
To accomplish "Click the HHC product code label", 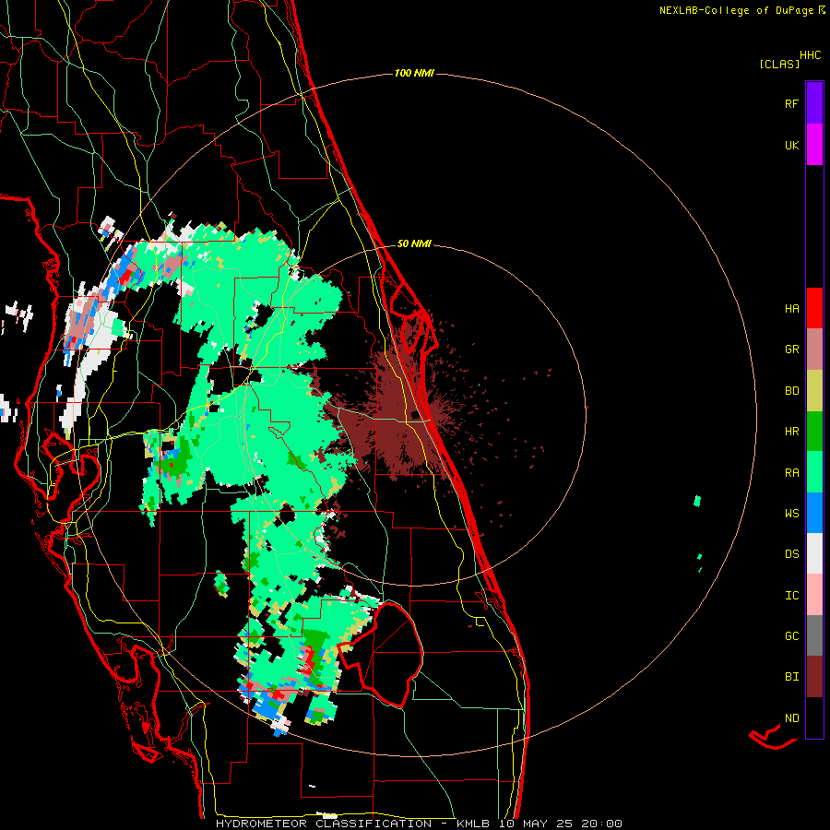I will (x=811, y=55).
